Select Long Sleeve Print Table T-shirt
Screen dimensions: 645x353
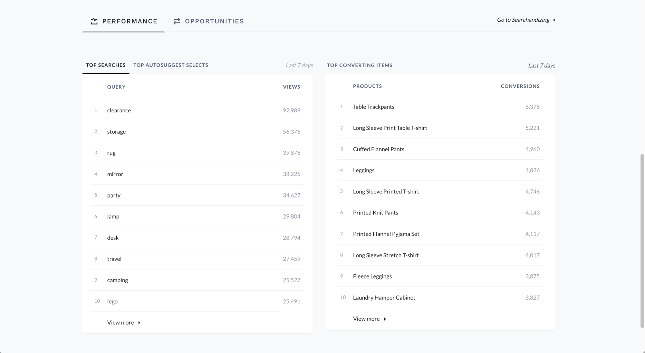coord(390,128)
